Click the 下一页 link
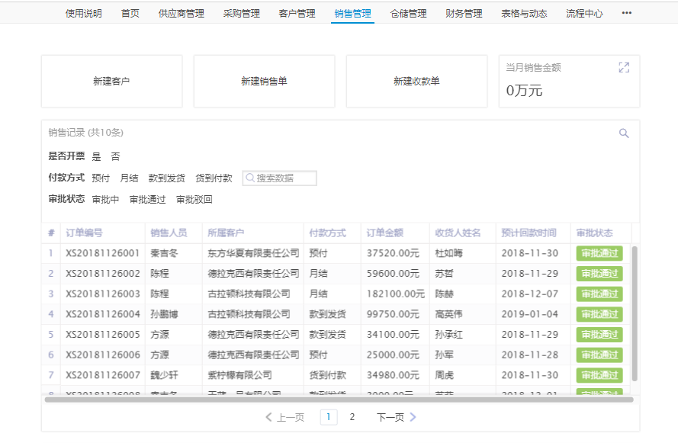 (x=390, y=417)
